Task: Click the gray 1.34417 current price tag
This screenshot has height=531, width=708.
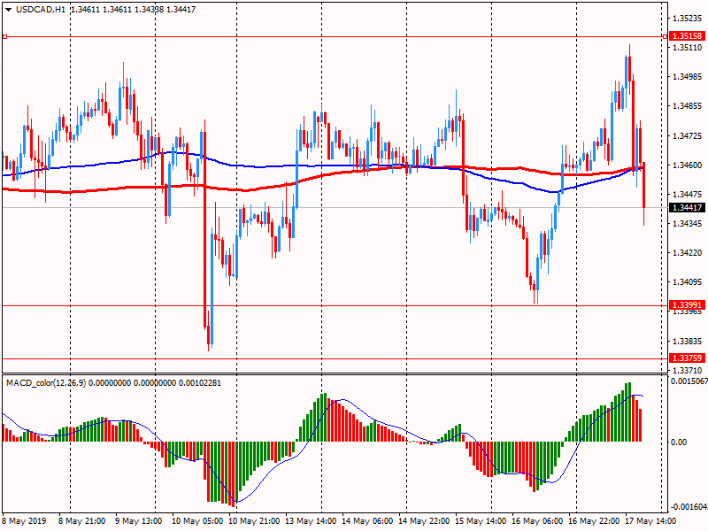Action: coord(687,207)
